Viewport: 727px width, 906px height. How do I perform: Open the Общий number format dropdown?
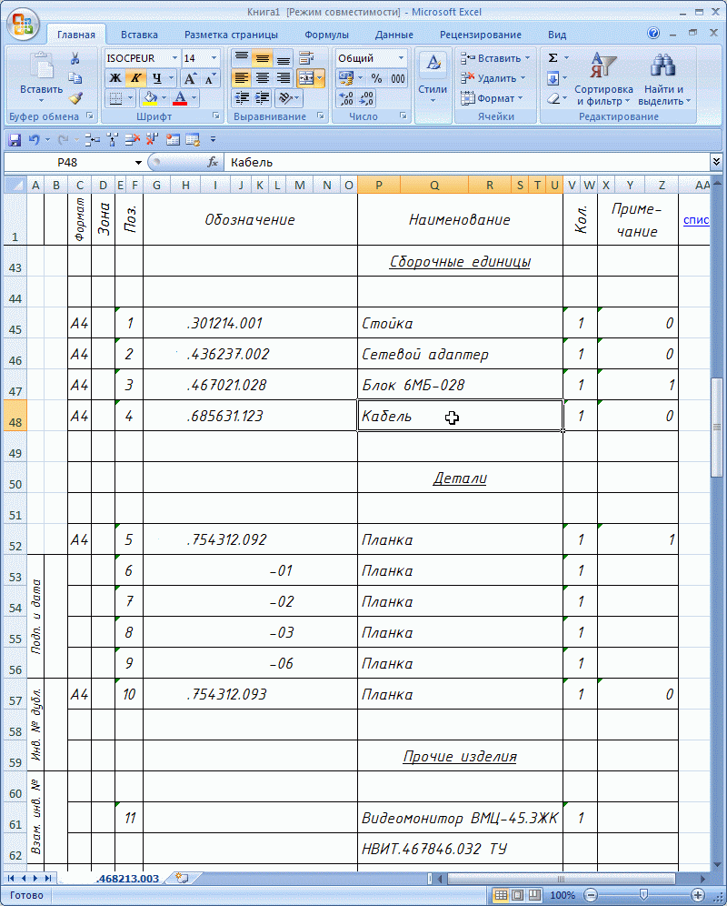click(x=401, y=58)
